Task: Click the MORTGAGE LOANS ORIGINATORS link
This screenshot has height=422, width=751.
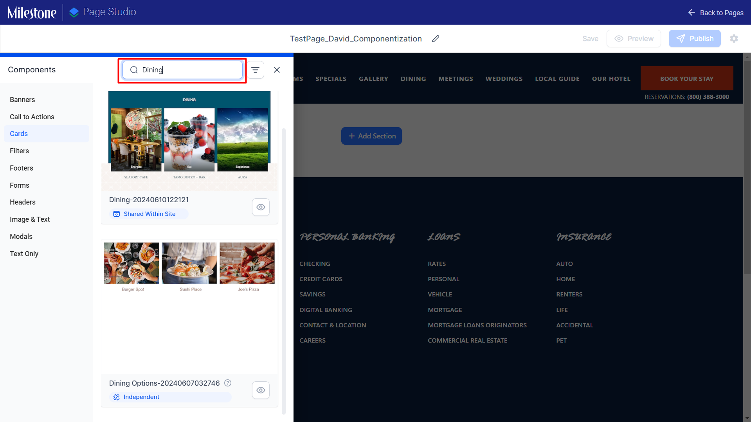Action: coord(477,325)
